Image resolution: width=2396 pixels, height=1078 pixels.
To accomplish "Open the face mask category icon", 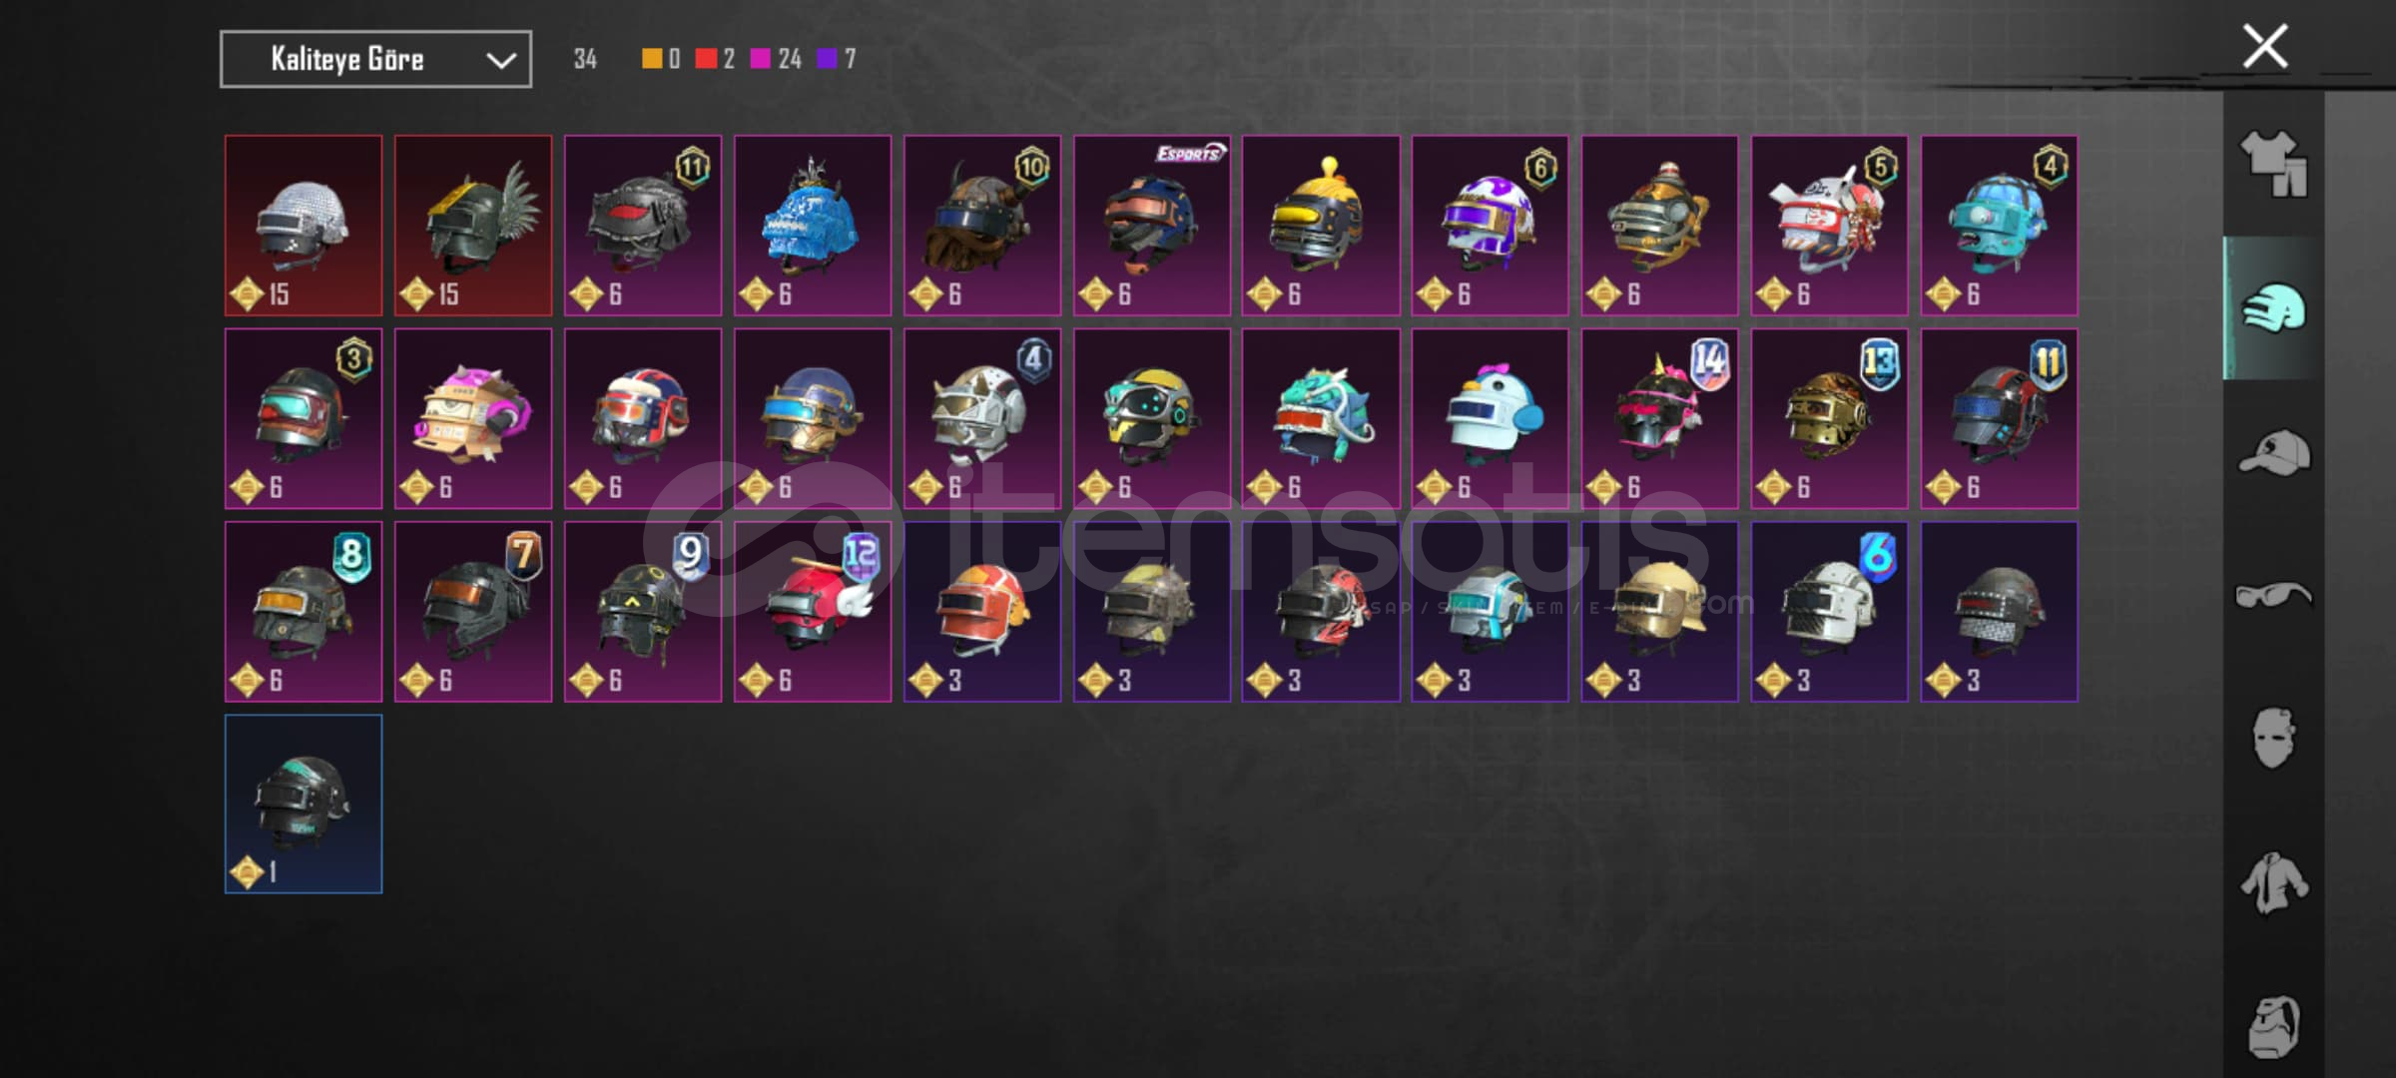I will pyautogui.click(x=2273, y=739).
